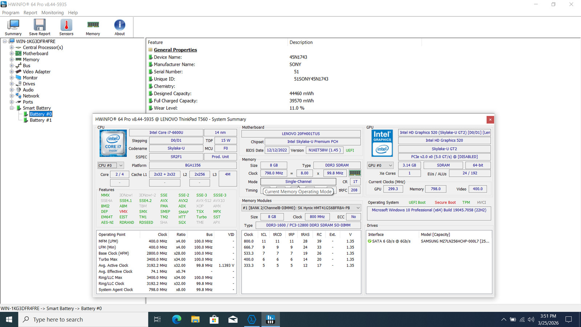The width and height of the screenshot is (581, 327).
Task: Open the GPU #0 selector dropdown
Action: [x=380, y=165]
